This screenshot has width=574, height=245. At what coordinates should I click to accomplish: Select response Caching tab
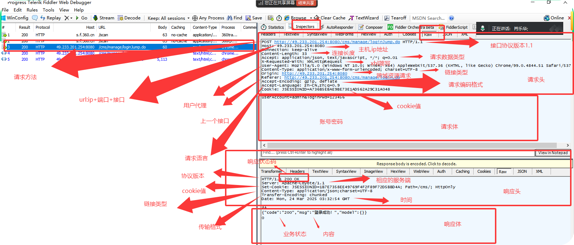point(463,172)
